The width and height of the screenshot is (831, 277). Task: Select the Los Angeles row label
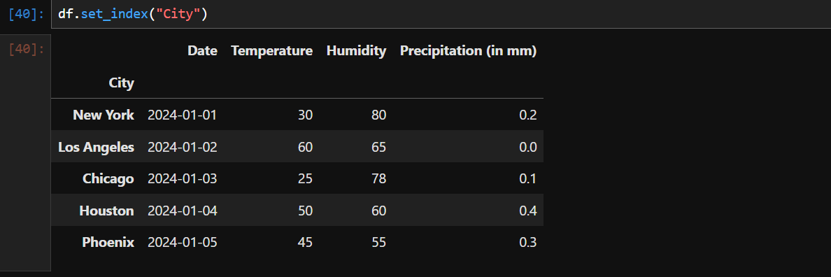pyautogui.click(x=96, y=147)
